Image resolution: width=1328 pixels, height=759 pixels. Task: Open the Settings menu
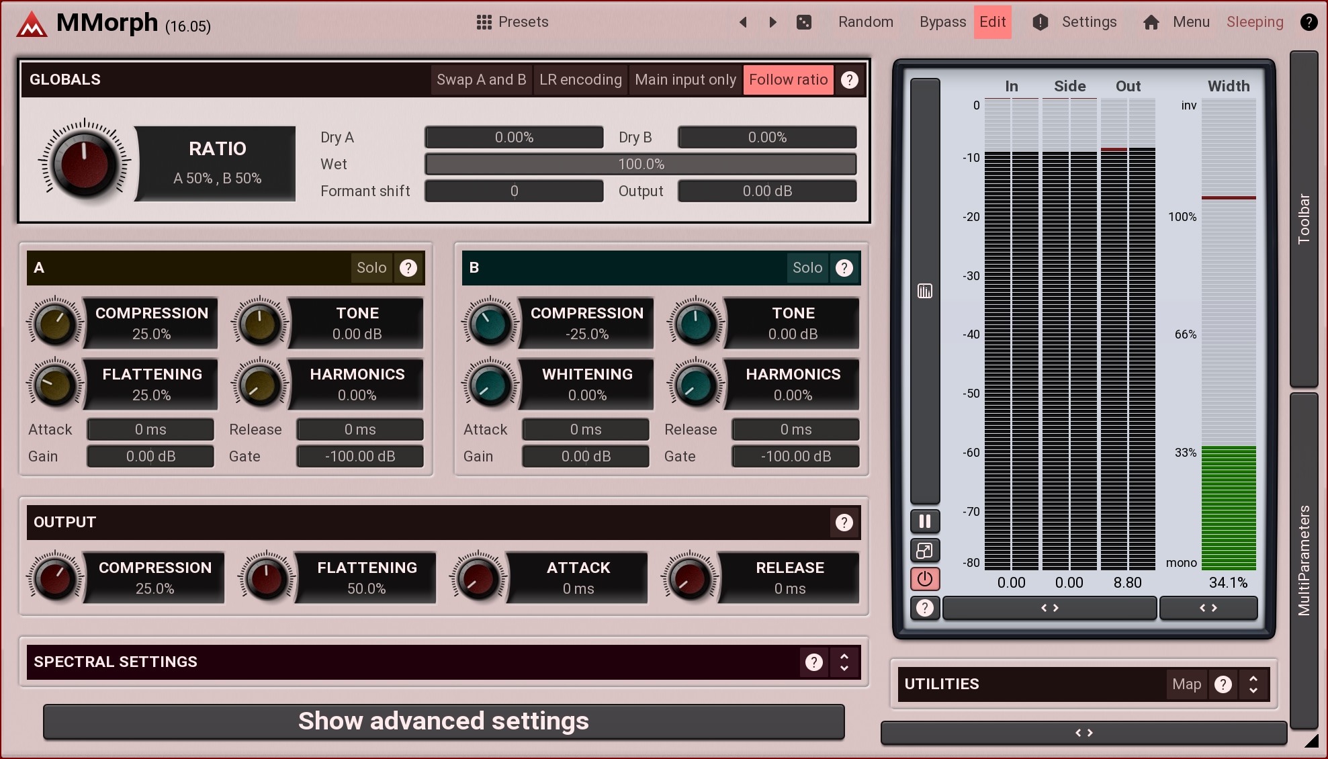click(1088, 22)
